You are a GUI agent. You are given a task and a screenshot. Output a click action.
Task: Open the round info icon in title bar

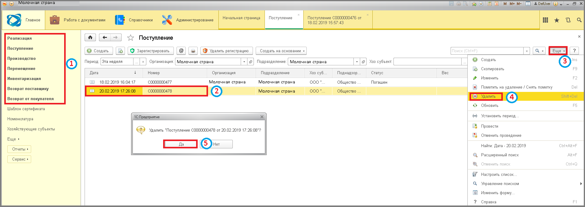556,4
